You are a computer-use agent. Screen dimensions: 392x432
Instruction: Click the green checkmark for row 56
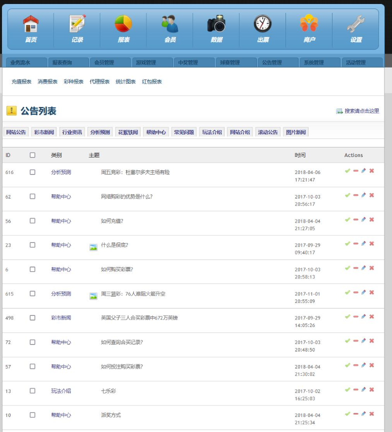click(347, 219)
